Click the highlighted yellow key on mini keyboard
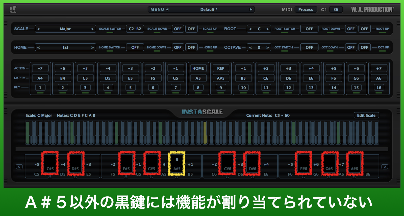This screenshot has width=404, height=216. pyautogui.click(x=205, y=133)
